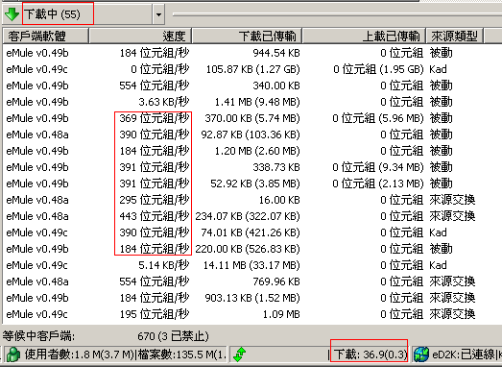Select the 903.13 KB (1.52 MB) cell

pyautogui.click(x=252, y=298)
